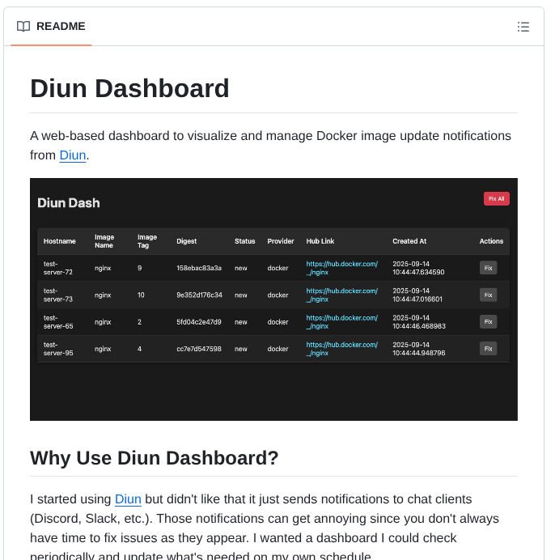
Task: Click timestamp 2025-09-14 10:44:47.634590
Action: coord(418,268)
